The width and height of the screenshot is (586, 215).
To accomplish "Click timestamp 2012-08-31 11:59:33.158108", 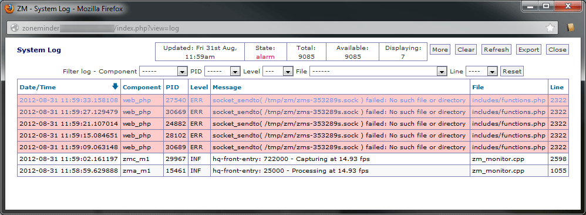I will click(x=69, y=100).
